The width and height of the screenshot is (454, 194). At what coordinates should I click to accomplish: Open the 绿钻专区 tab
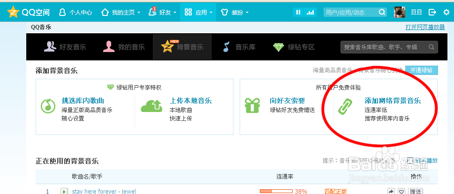click(294, 47)
